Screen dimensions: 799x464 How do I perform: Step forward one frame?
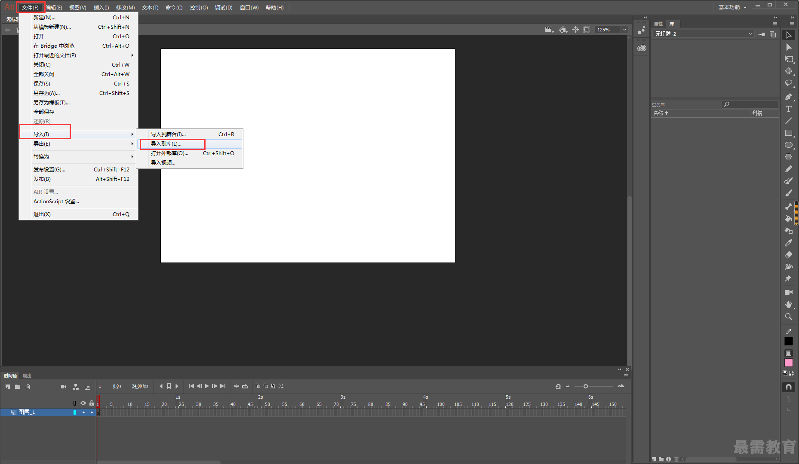click(x=215, y=386)
